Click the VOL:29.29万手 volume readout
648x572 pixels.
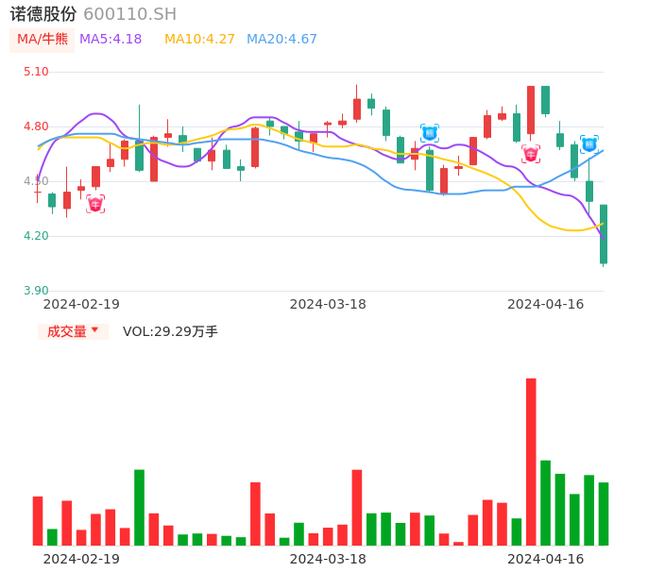(170, 331)
